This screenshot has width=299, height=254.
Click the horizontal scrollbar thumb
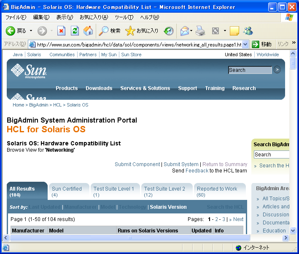(129, 238)
